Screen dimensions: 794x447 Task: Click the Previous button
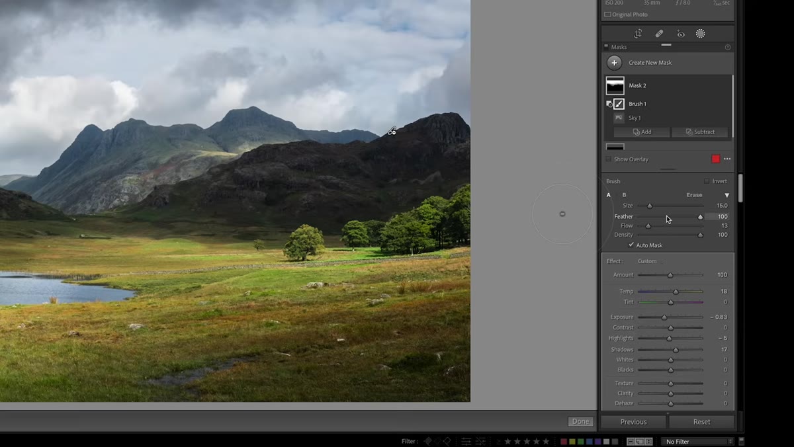pyautogui.click(x=633, y=422)
